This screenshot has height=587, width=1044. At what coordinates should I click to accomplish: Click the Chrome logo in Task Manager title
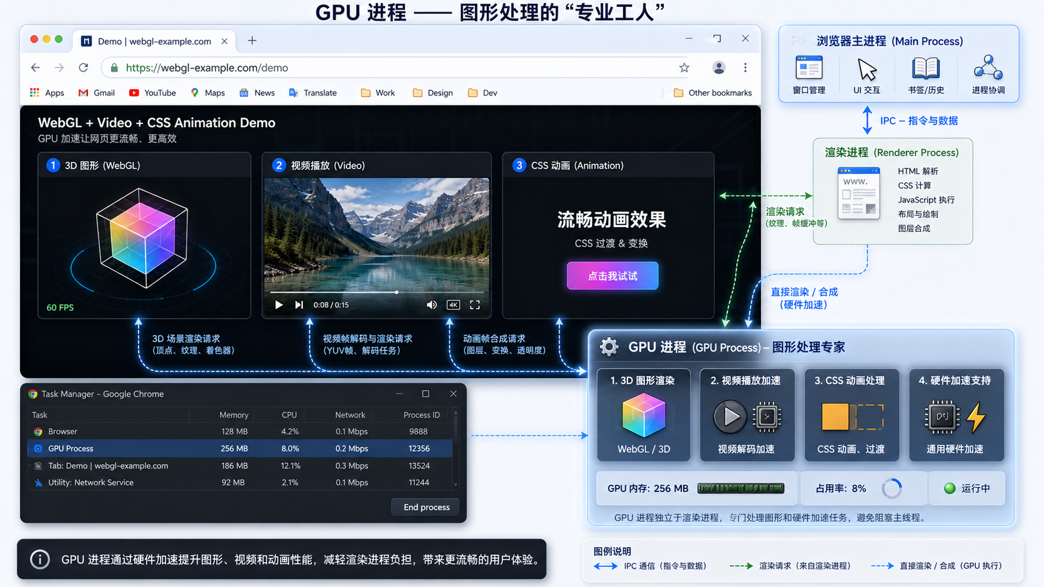tap(33, 394)
